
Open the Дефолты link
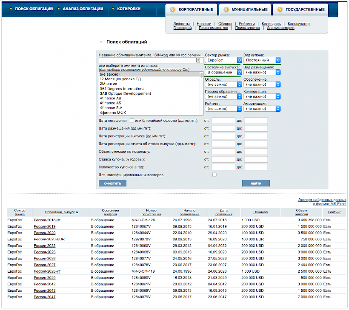181,24
